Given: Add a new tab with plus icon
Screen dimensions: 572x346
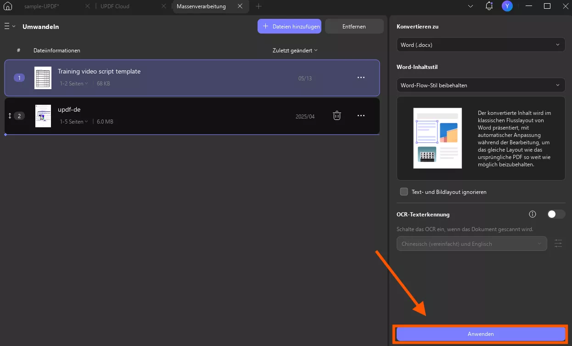Looking at the screenshot, I should click(258, 6).
